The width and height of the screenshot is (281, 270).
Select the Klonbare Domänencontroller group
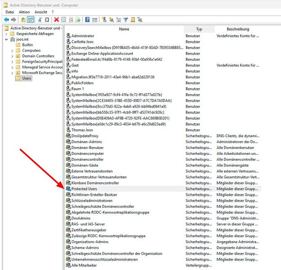tap(95, 183)
